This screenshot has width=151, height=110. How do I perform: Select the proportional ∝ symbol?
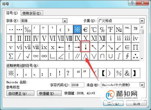tap(36, 56)
